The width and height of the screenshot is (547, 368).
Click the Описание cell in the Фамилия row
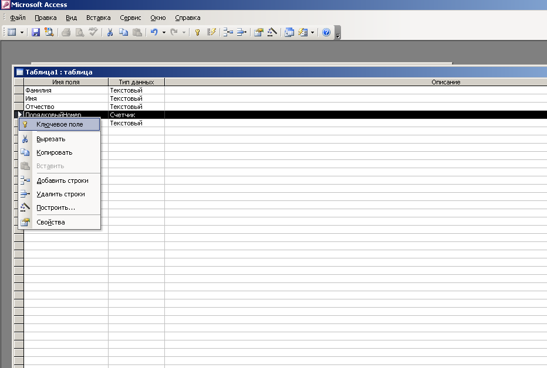pos(356,90)
